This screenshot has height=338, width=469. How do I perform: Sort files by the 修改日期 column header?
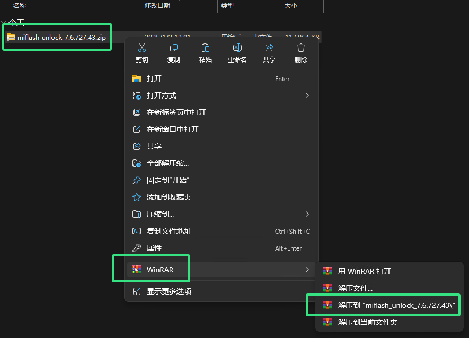[x=155, y=5]
